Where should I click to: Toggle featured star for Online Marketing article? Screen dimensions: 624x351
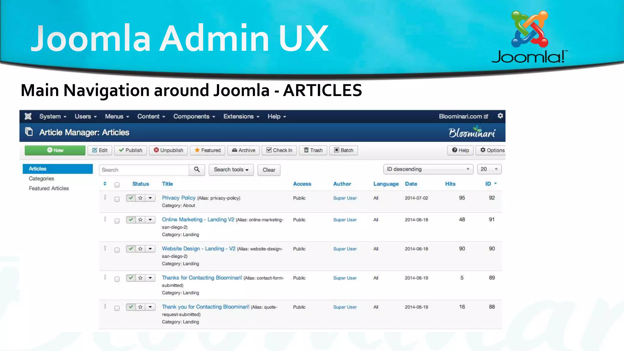click(x=140, y=220)
